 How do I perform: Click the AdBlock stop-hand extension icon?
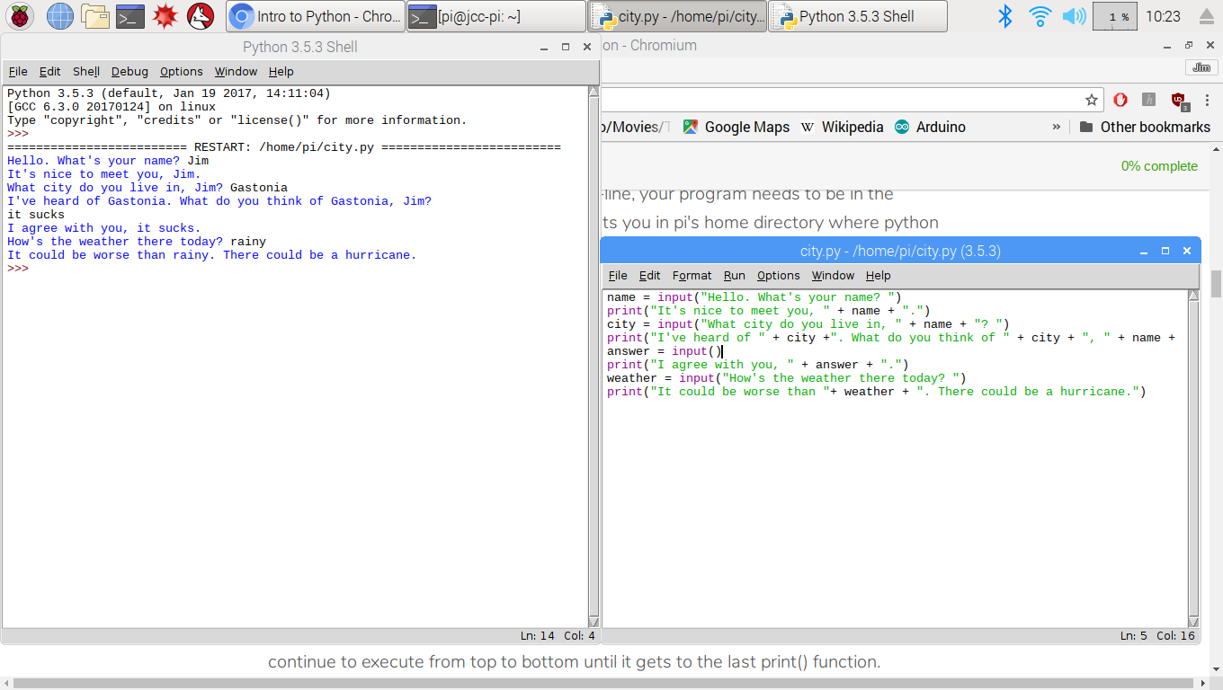(x=1120, y=99)
